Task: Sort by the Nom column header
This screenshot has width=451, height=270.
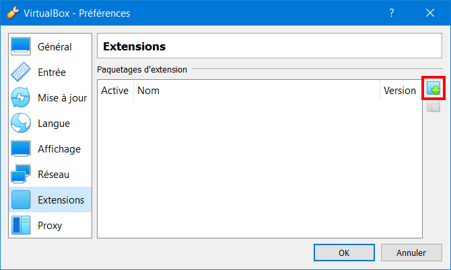Action: (x=256, y=91)
